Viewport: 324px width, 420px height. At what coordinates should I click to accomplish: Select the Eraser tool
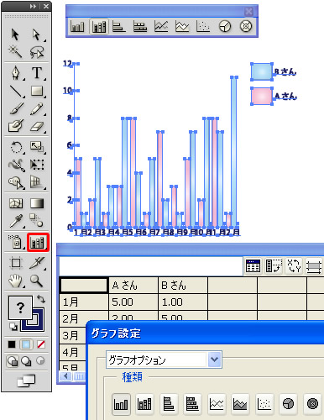[x=37, y=126]
